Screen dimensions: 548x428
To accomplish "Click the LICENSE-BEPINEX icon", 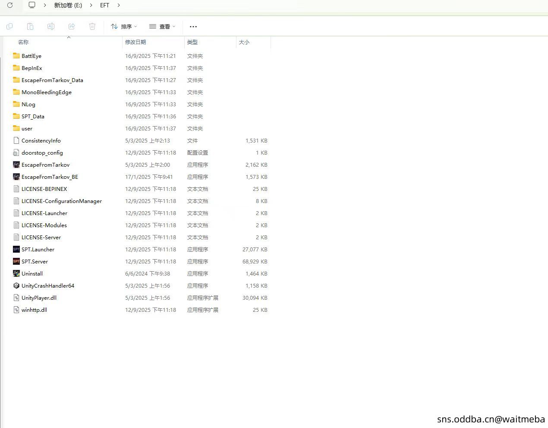I will pos(16,189).
